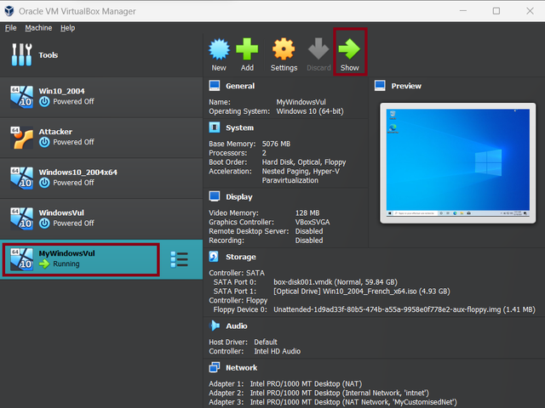Click the Unattended aux-floppy.img entry
Screen dimensions: 545x408
(404, 309)
